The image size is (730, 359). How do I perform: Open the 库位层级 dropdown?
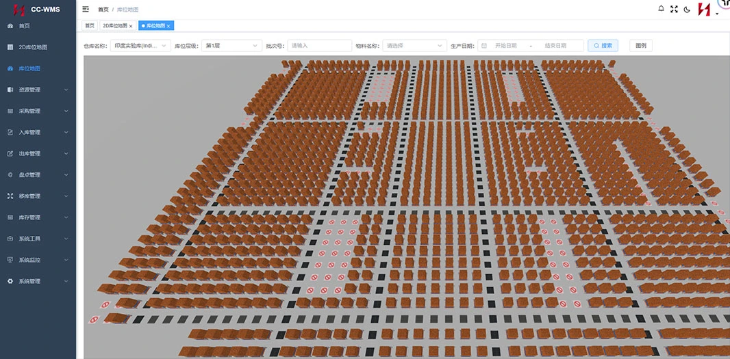coord(231,46)
